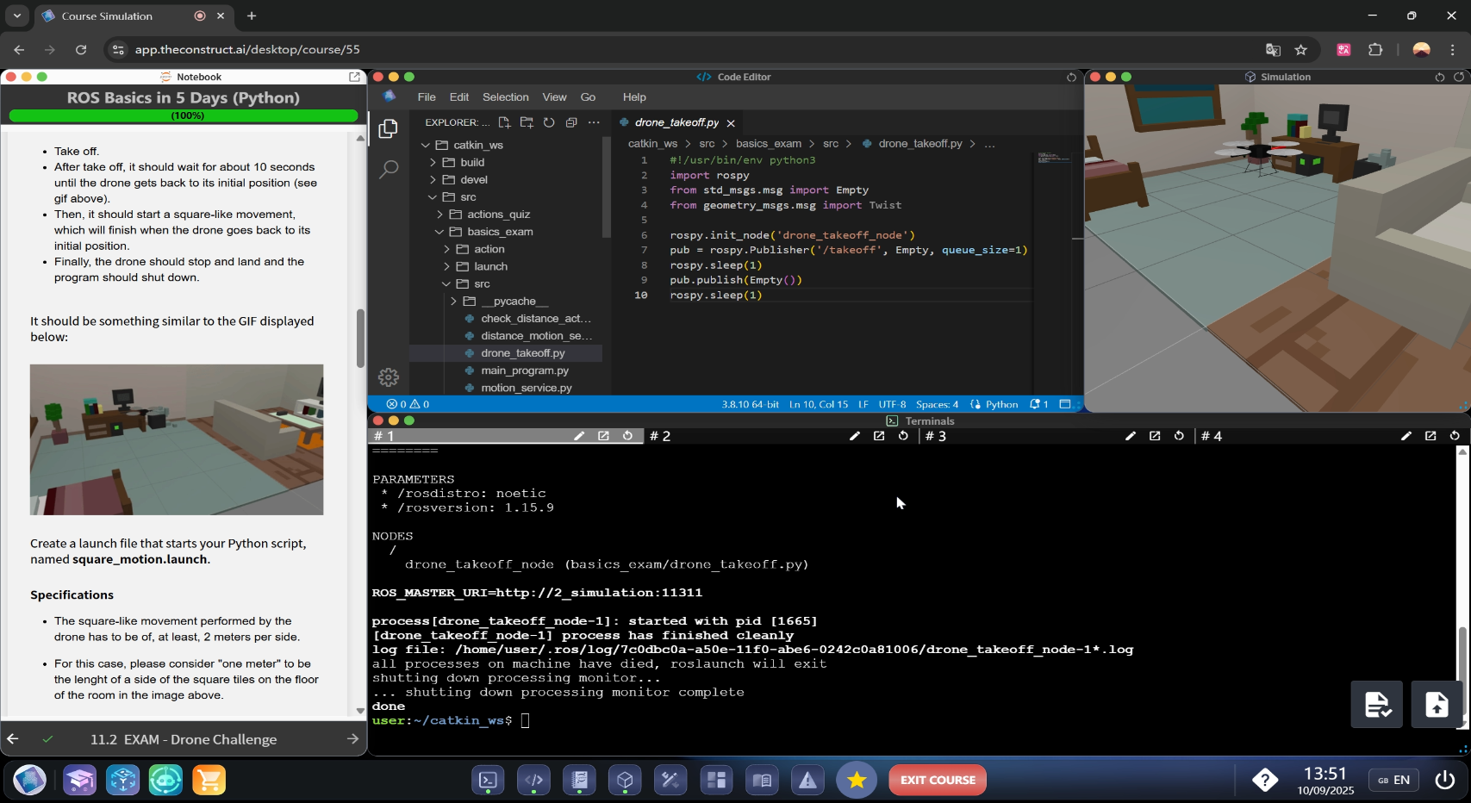Toggle the simulation window from the dock
The height and width of the screenshot is (803, 1471).
pyautogui.click(x=625, y=781)
